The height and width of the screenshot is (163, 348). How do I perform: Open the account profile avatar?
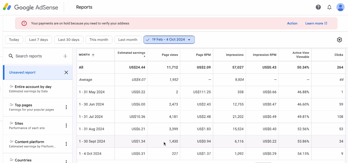point(340,7)
